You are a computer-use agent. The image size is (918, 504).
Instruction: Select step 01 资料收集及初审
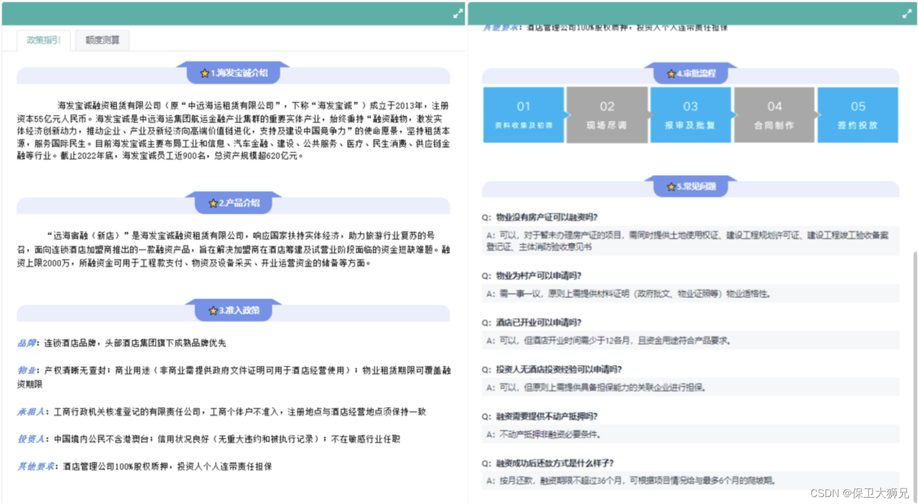(524, 115)
